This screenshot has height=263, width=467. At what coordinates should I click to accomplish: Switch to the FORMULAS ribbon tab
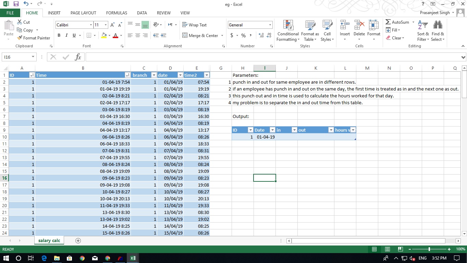coord(116,13)
